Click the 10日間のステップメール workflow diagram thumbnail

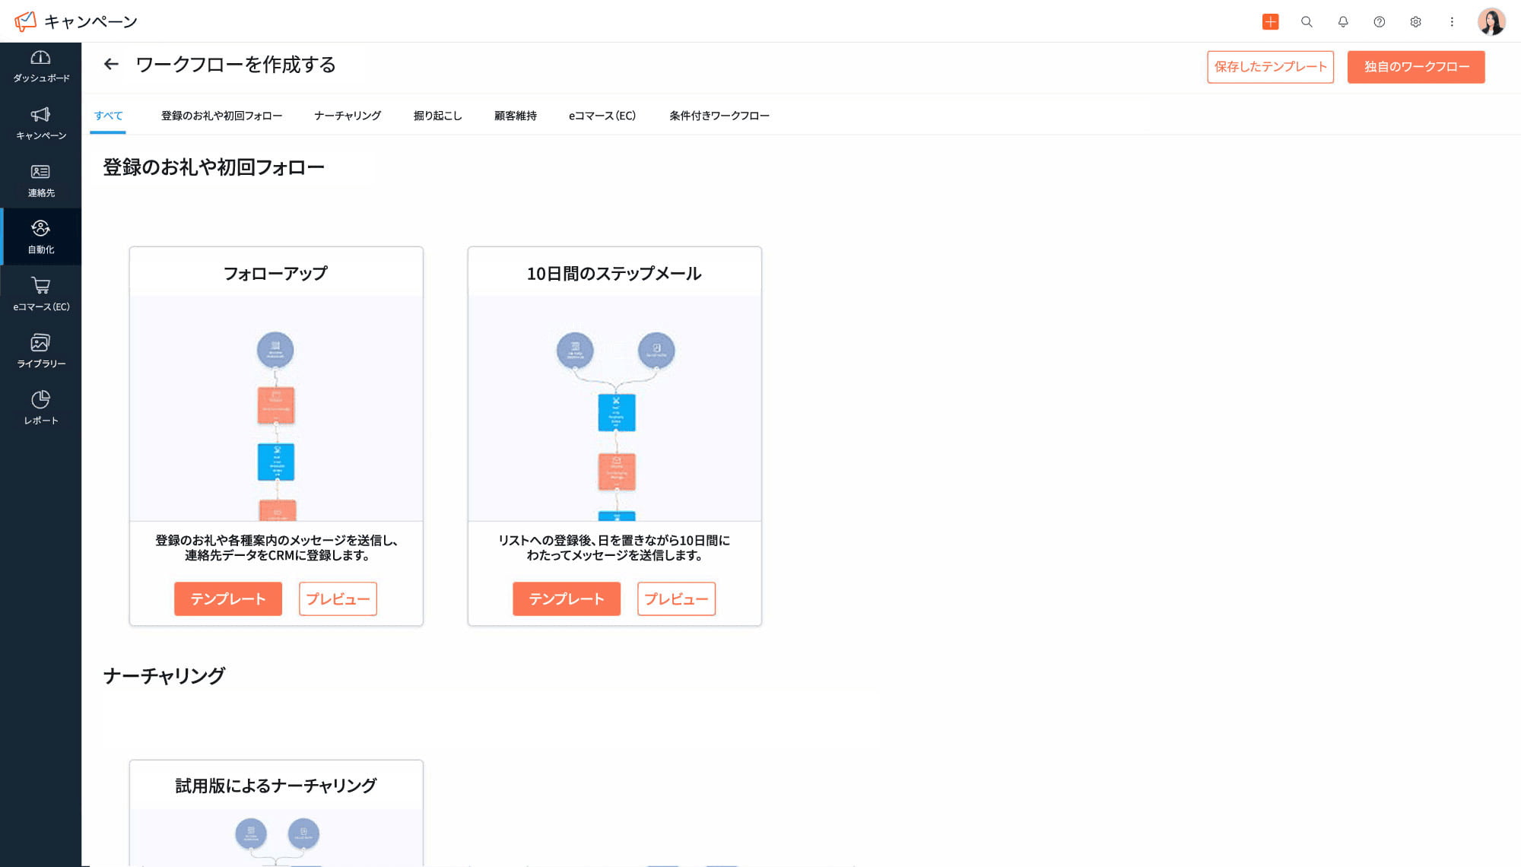click(x=614, y=409)
